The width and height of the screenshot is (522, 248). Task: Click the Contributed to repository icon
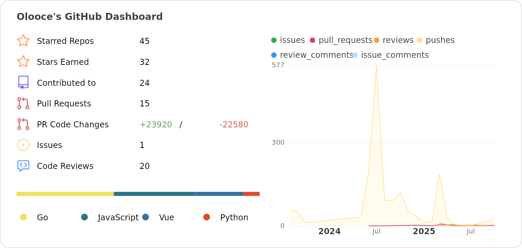[23, 82]
